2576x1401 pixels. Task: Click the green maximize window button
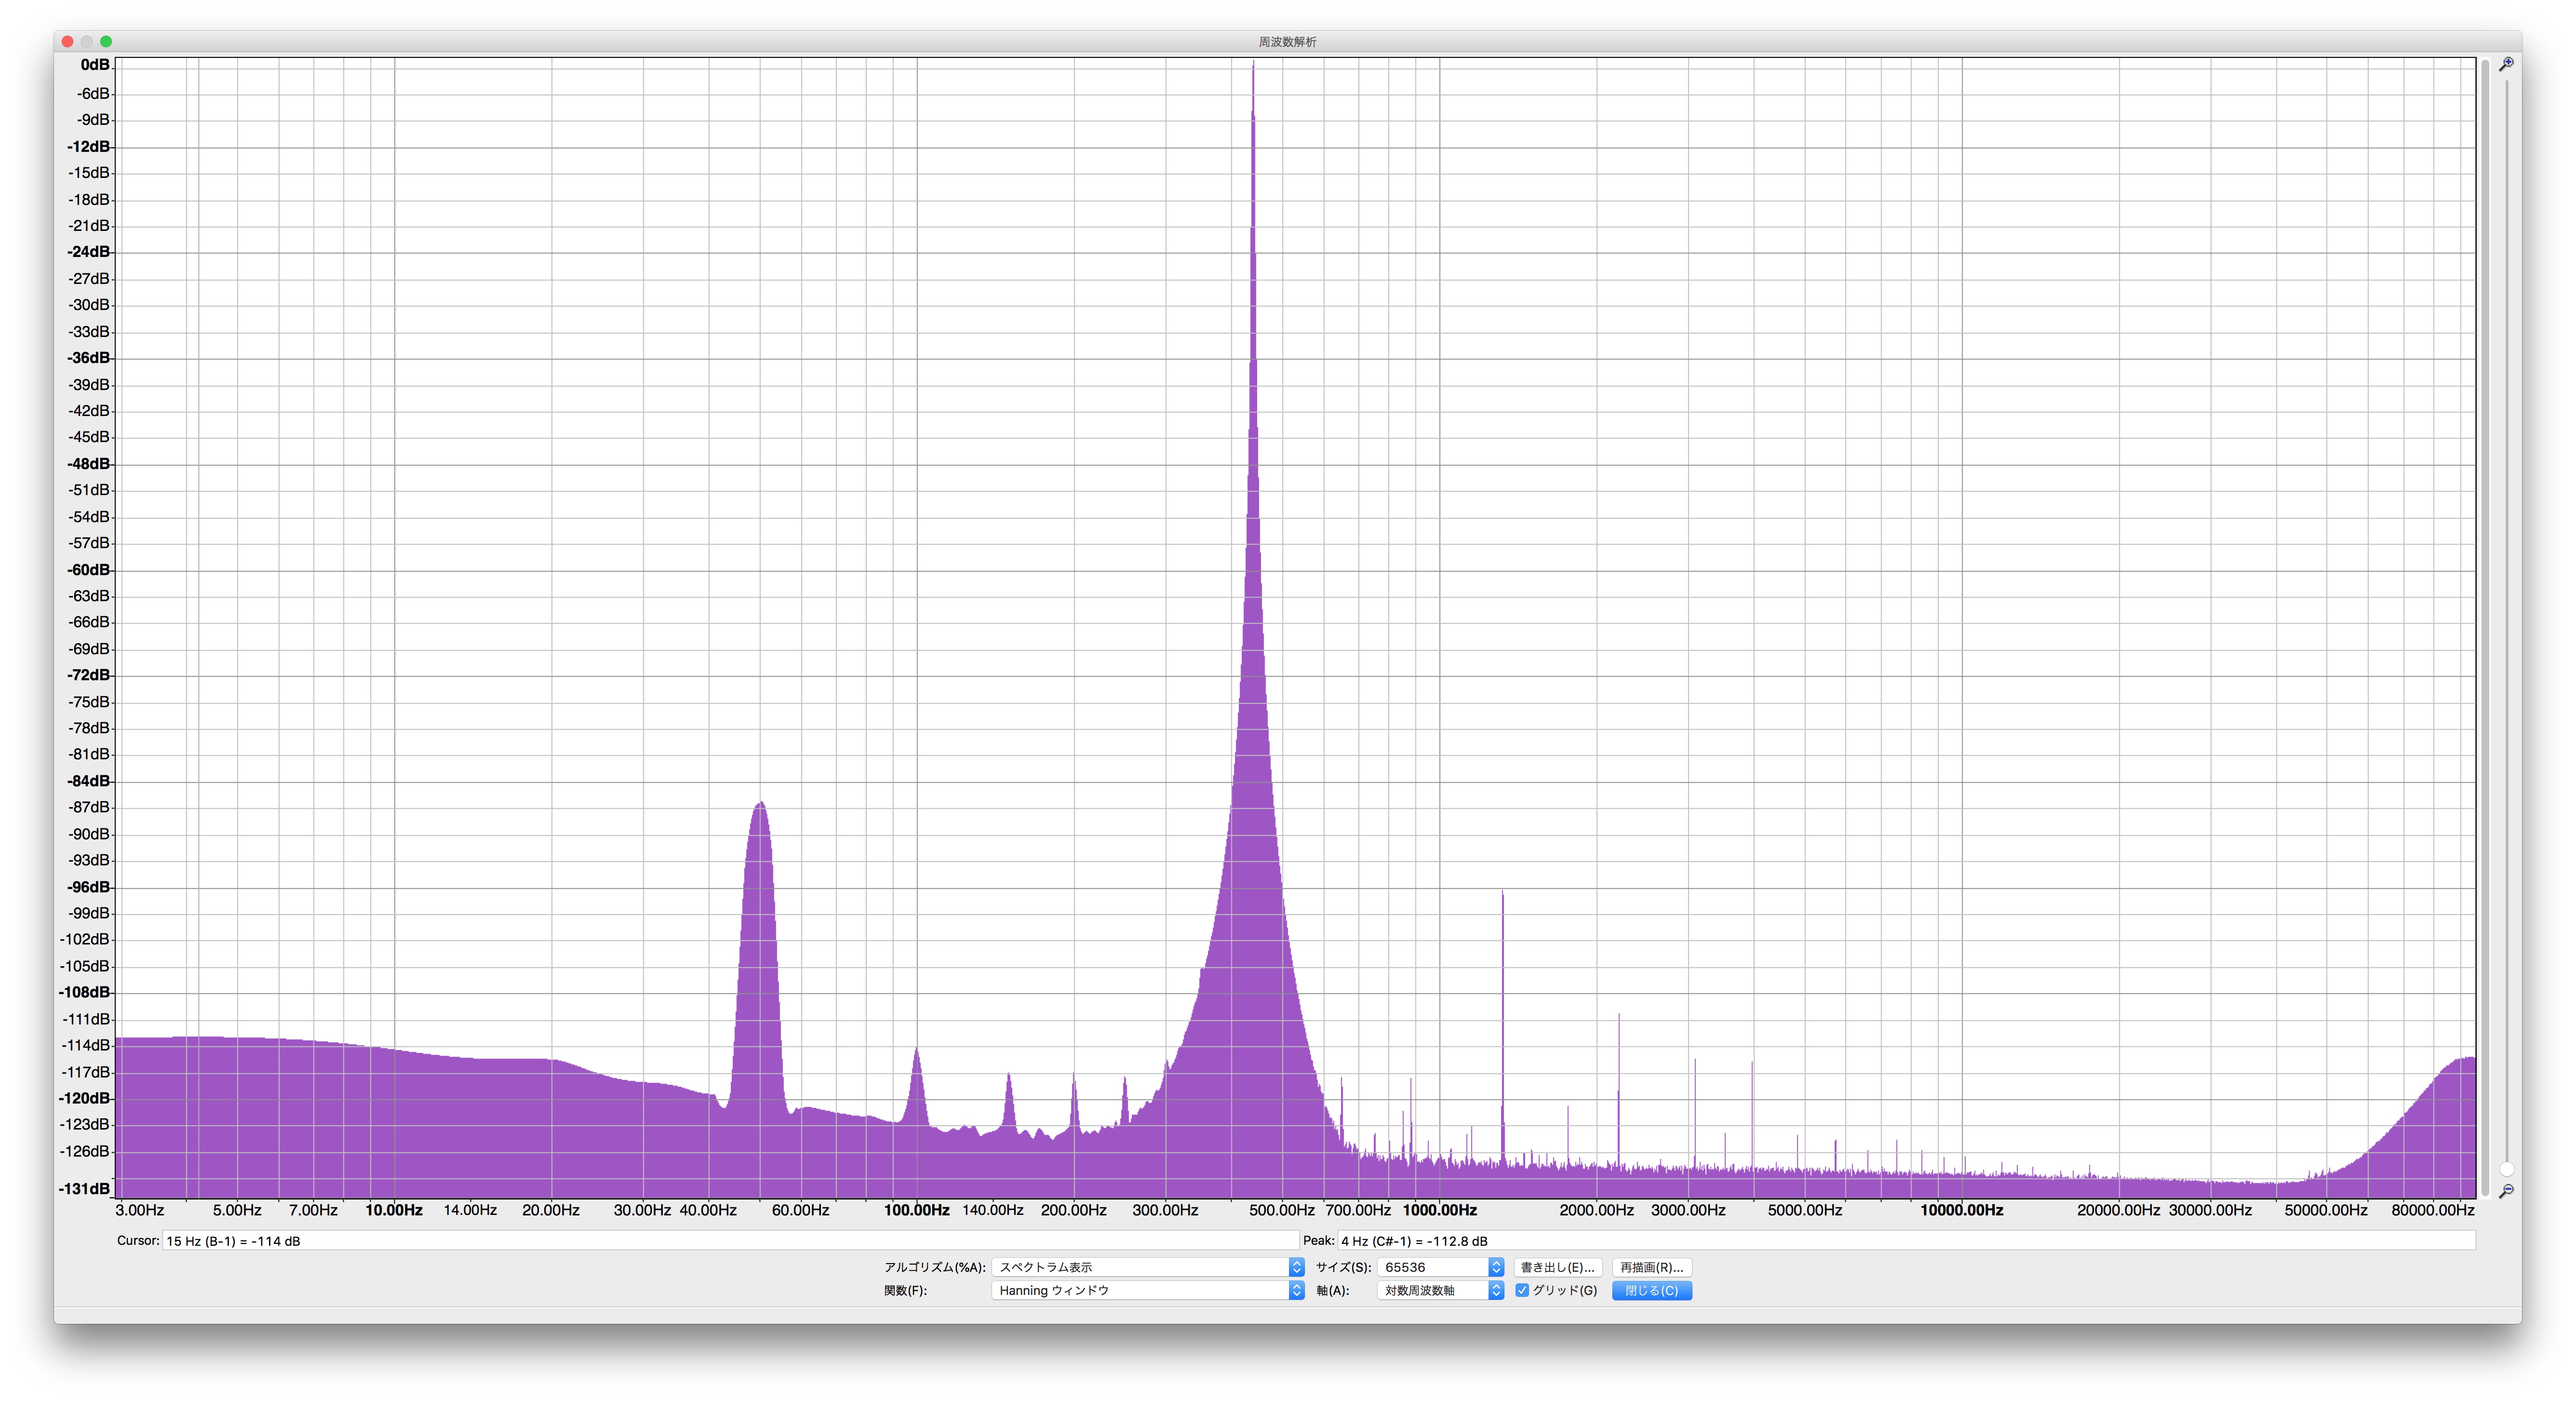coord(106,41)
